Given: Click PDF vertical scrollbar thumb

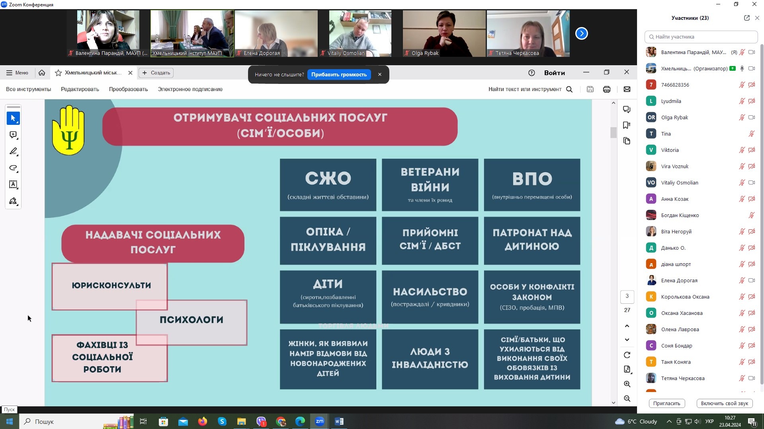Looking at the screenshot, I should (614, 132).
